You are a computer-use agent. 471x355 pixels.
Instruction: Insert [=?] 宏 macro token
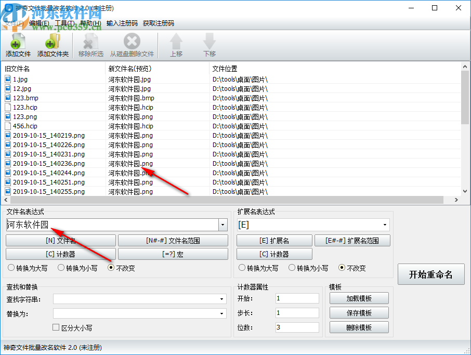[173, 254]
